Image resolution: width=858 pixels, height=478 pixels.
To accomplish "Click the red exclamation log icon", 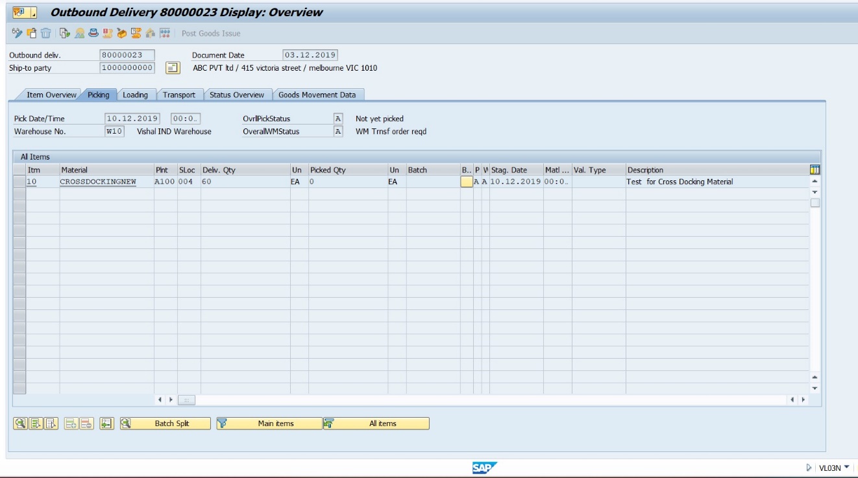I will tap(108, 33).
